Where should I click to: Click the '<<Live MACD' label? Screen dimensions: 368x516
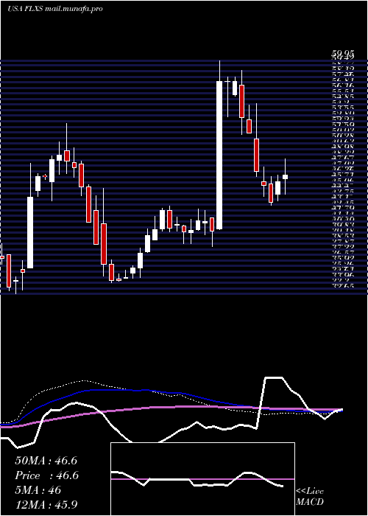click(x=310, y=497)
